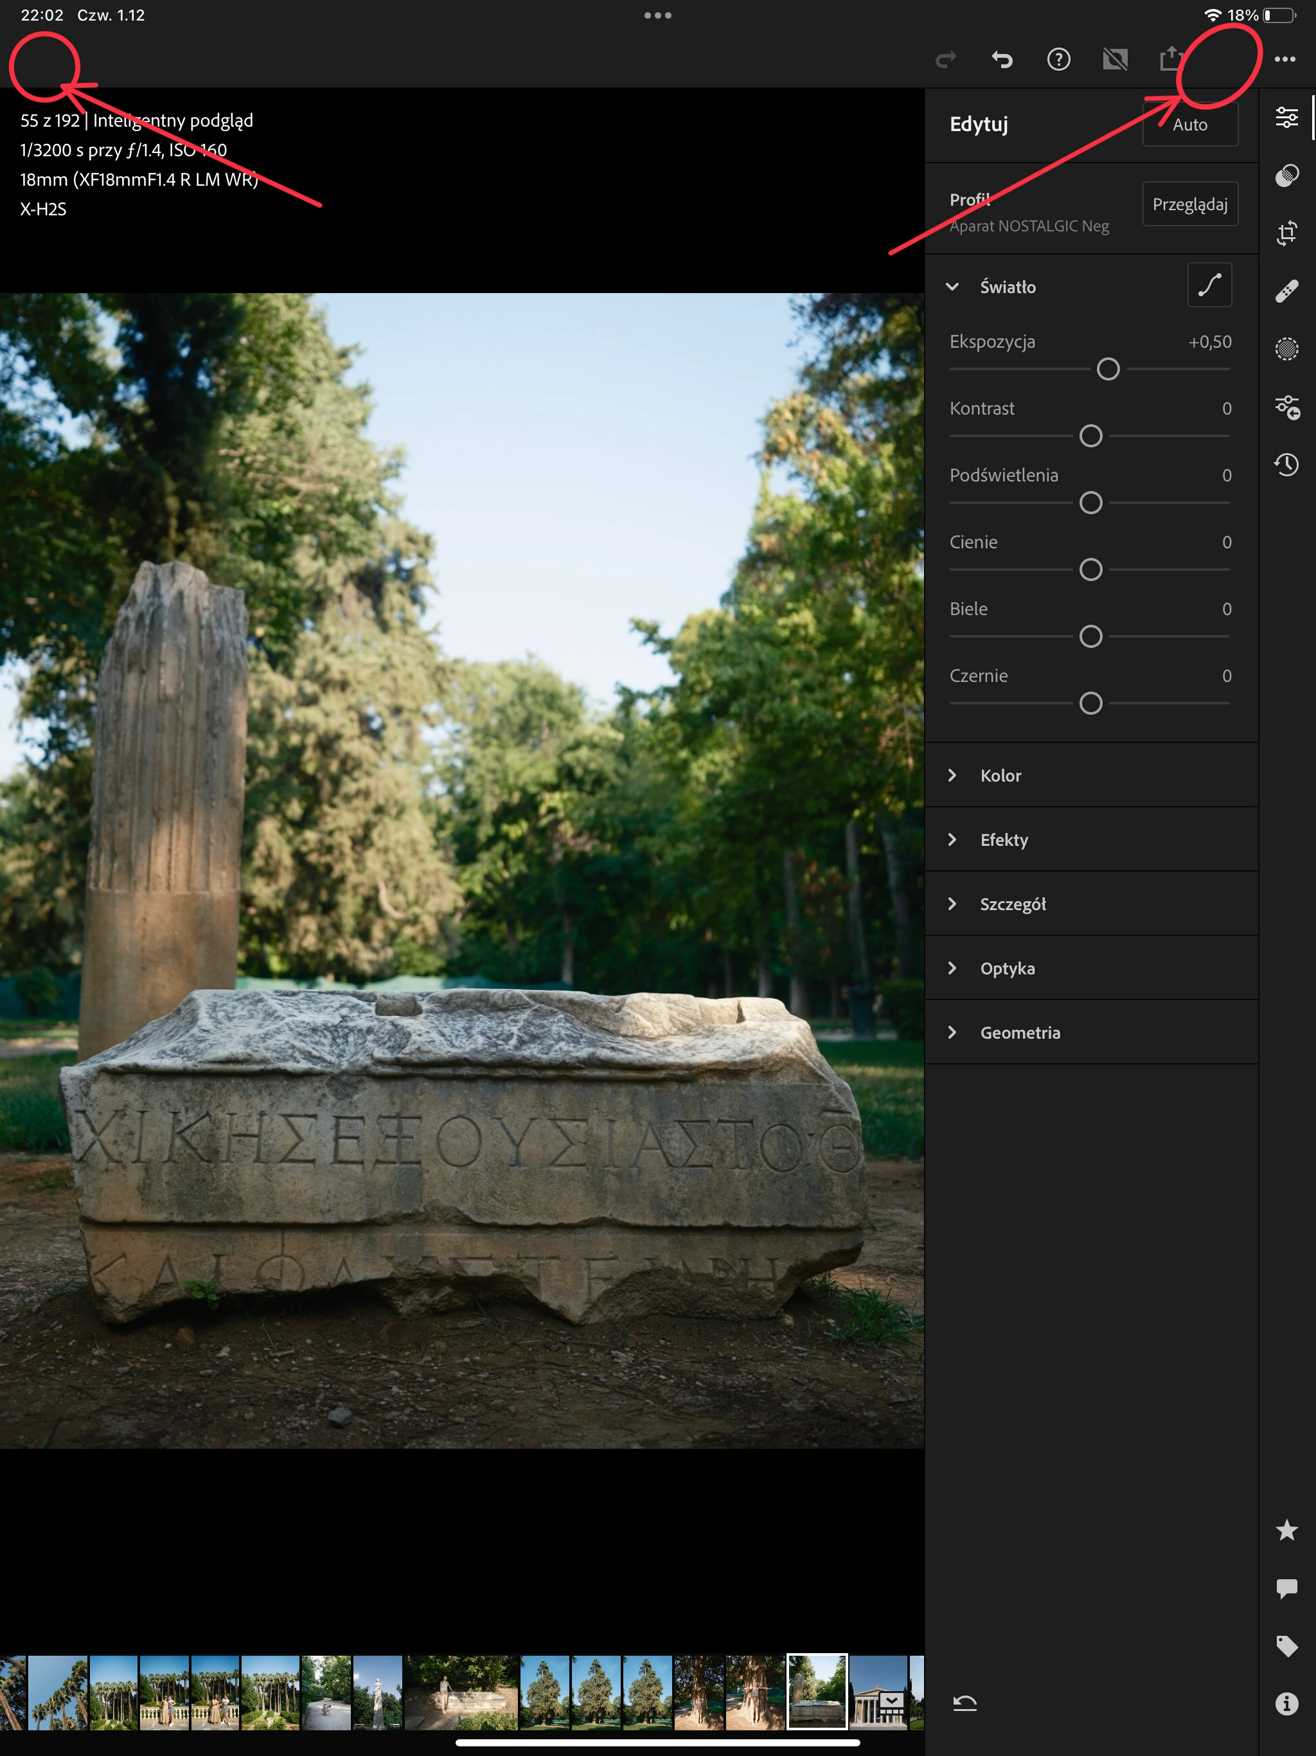Switch to the presets panel icon

pos(1286,175)
